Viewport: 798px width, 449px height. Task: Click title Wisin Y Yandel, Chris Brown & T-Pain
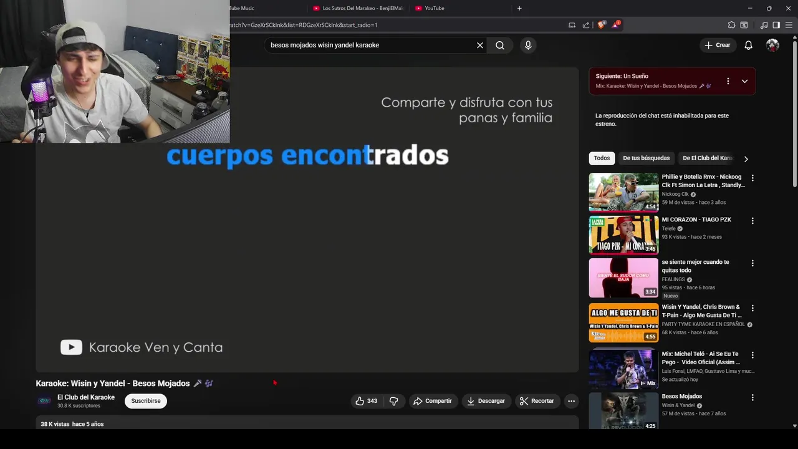coord(701,311)
